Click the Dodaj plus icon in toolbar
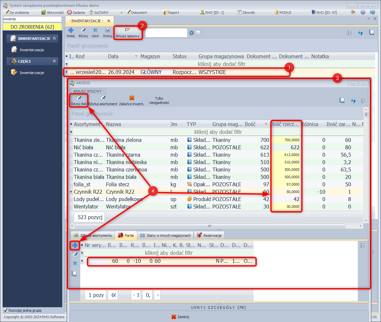Screen dimensions: 381x322 point(71,31)
